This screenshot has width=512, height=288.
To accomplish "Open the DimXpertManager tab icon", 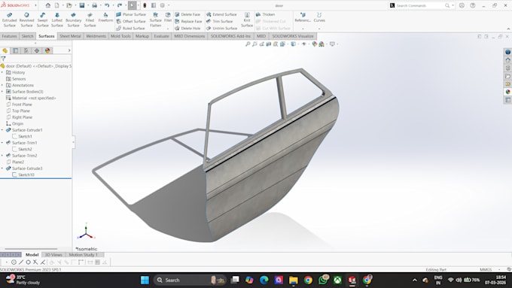I will [37, 50].
